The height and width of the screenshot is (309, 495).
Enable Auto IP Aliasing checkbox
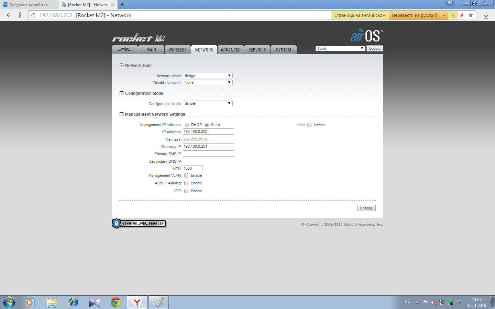(x=186, y=183)
